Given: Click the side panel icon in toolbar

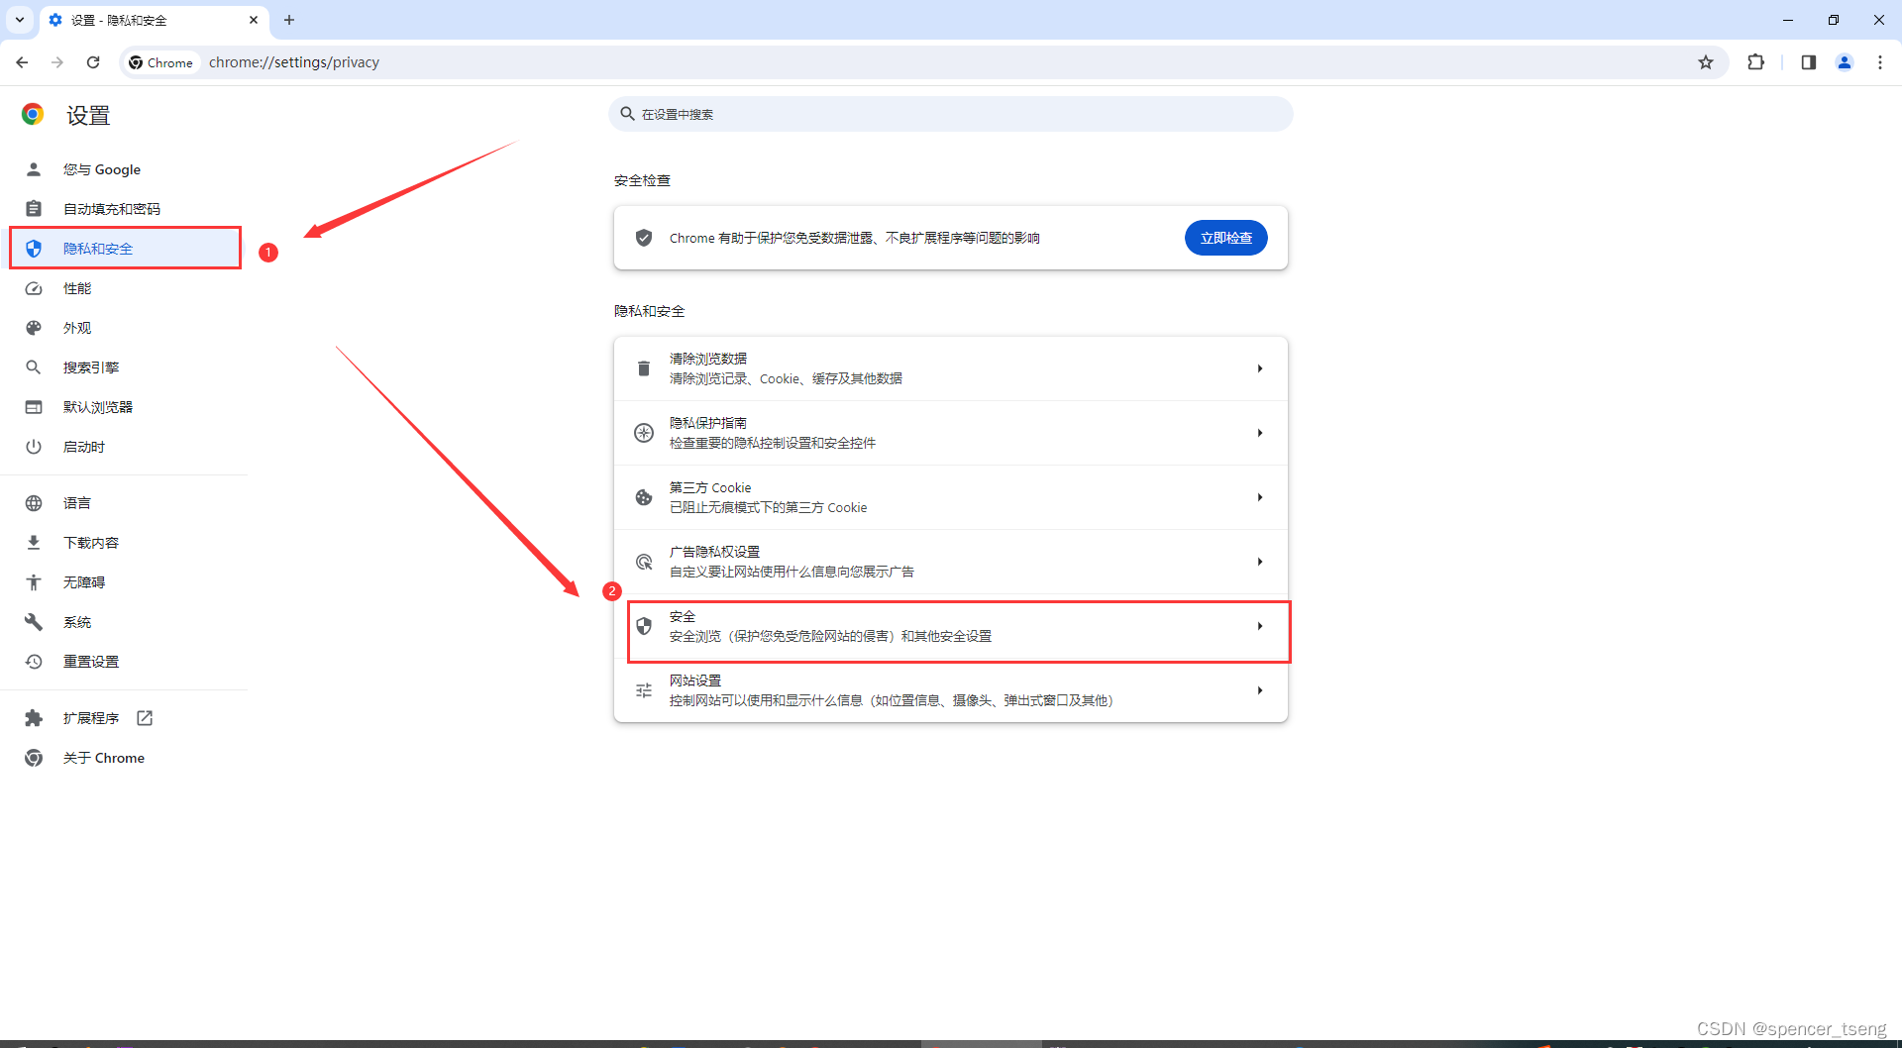Looking at the screenshot, I should pyautogui.click(x=1807, y=61).
